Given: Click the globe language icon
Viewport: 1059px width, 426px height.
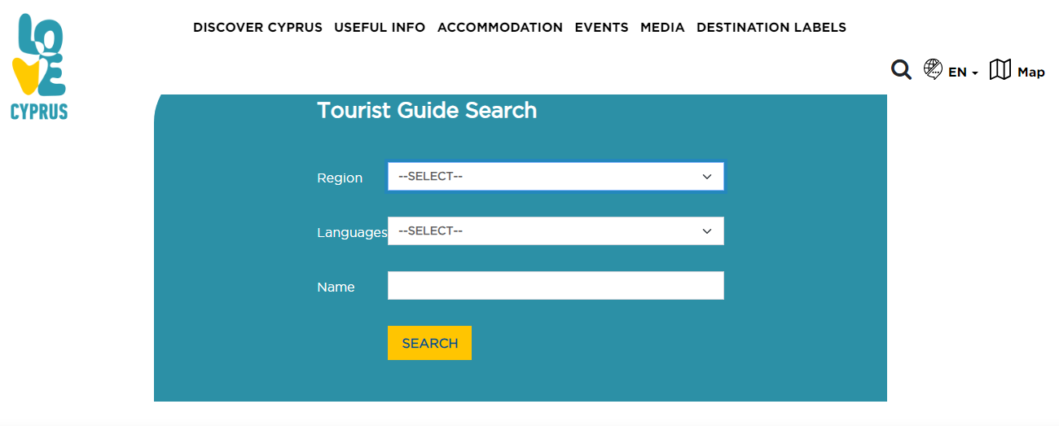Looking at the screenshot, I should 933,69.
